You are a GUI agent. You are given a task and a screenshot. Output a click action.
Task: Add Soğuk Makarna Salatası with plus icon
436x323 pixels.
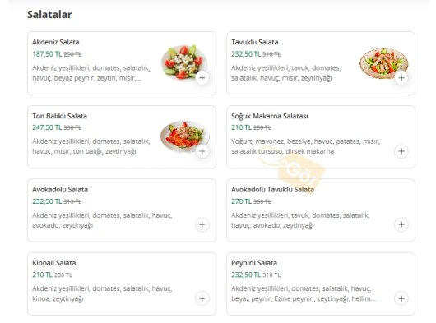[401, 151]
